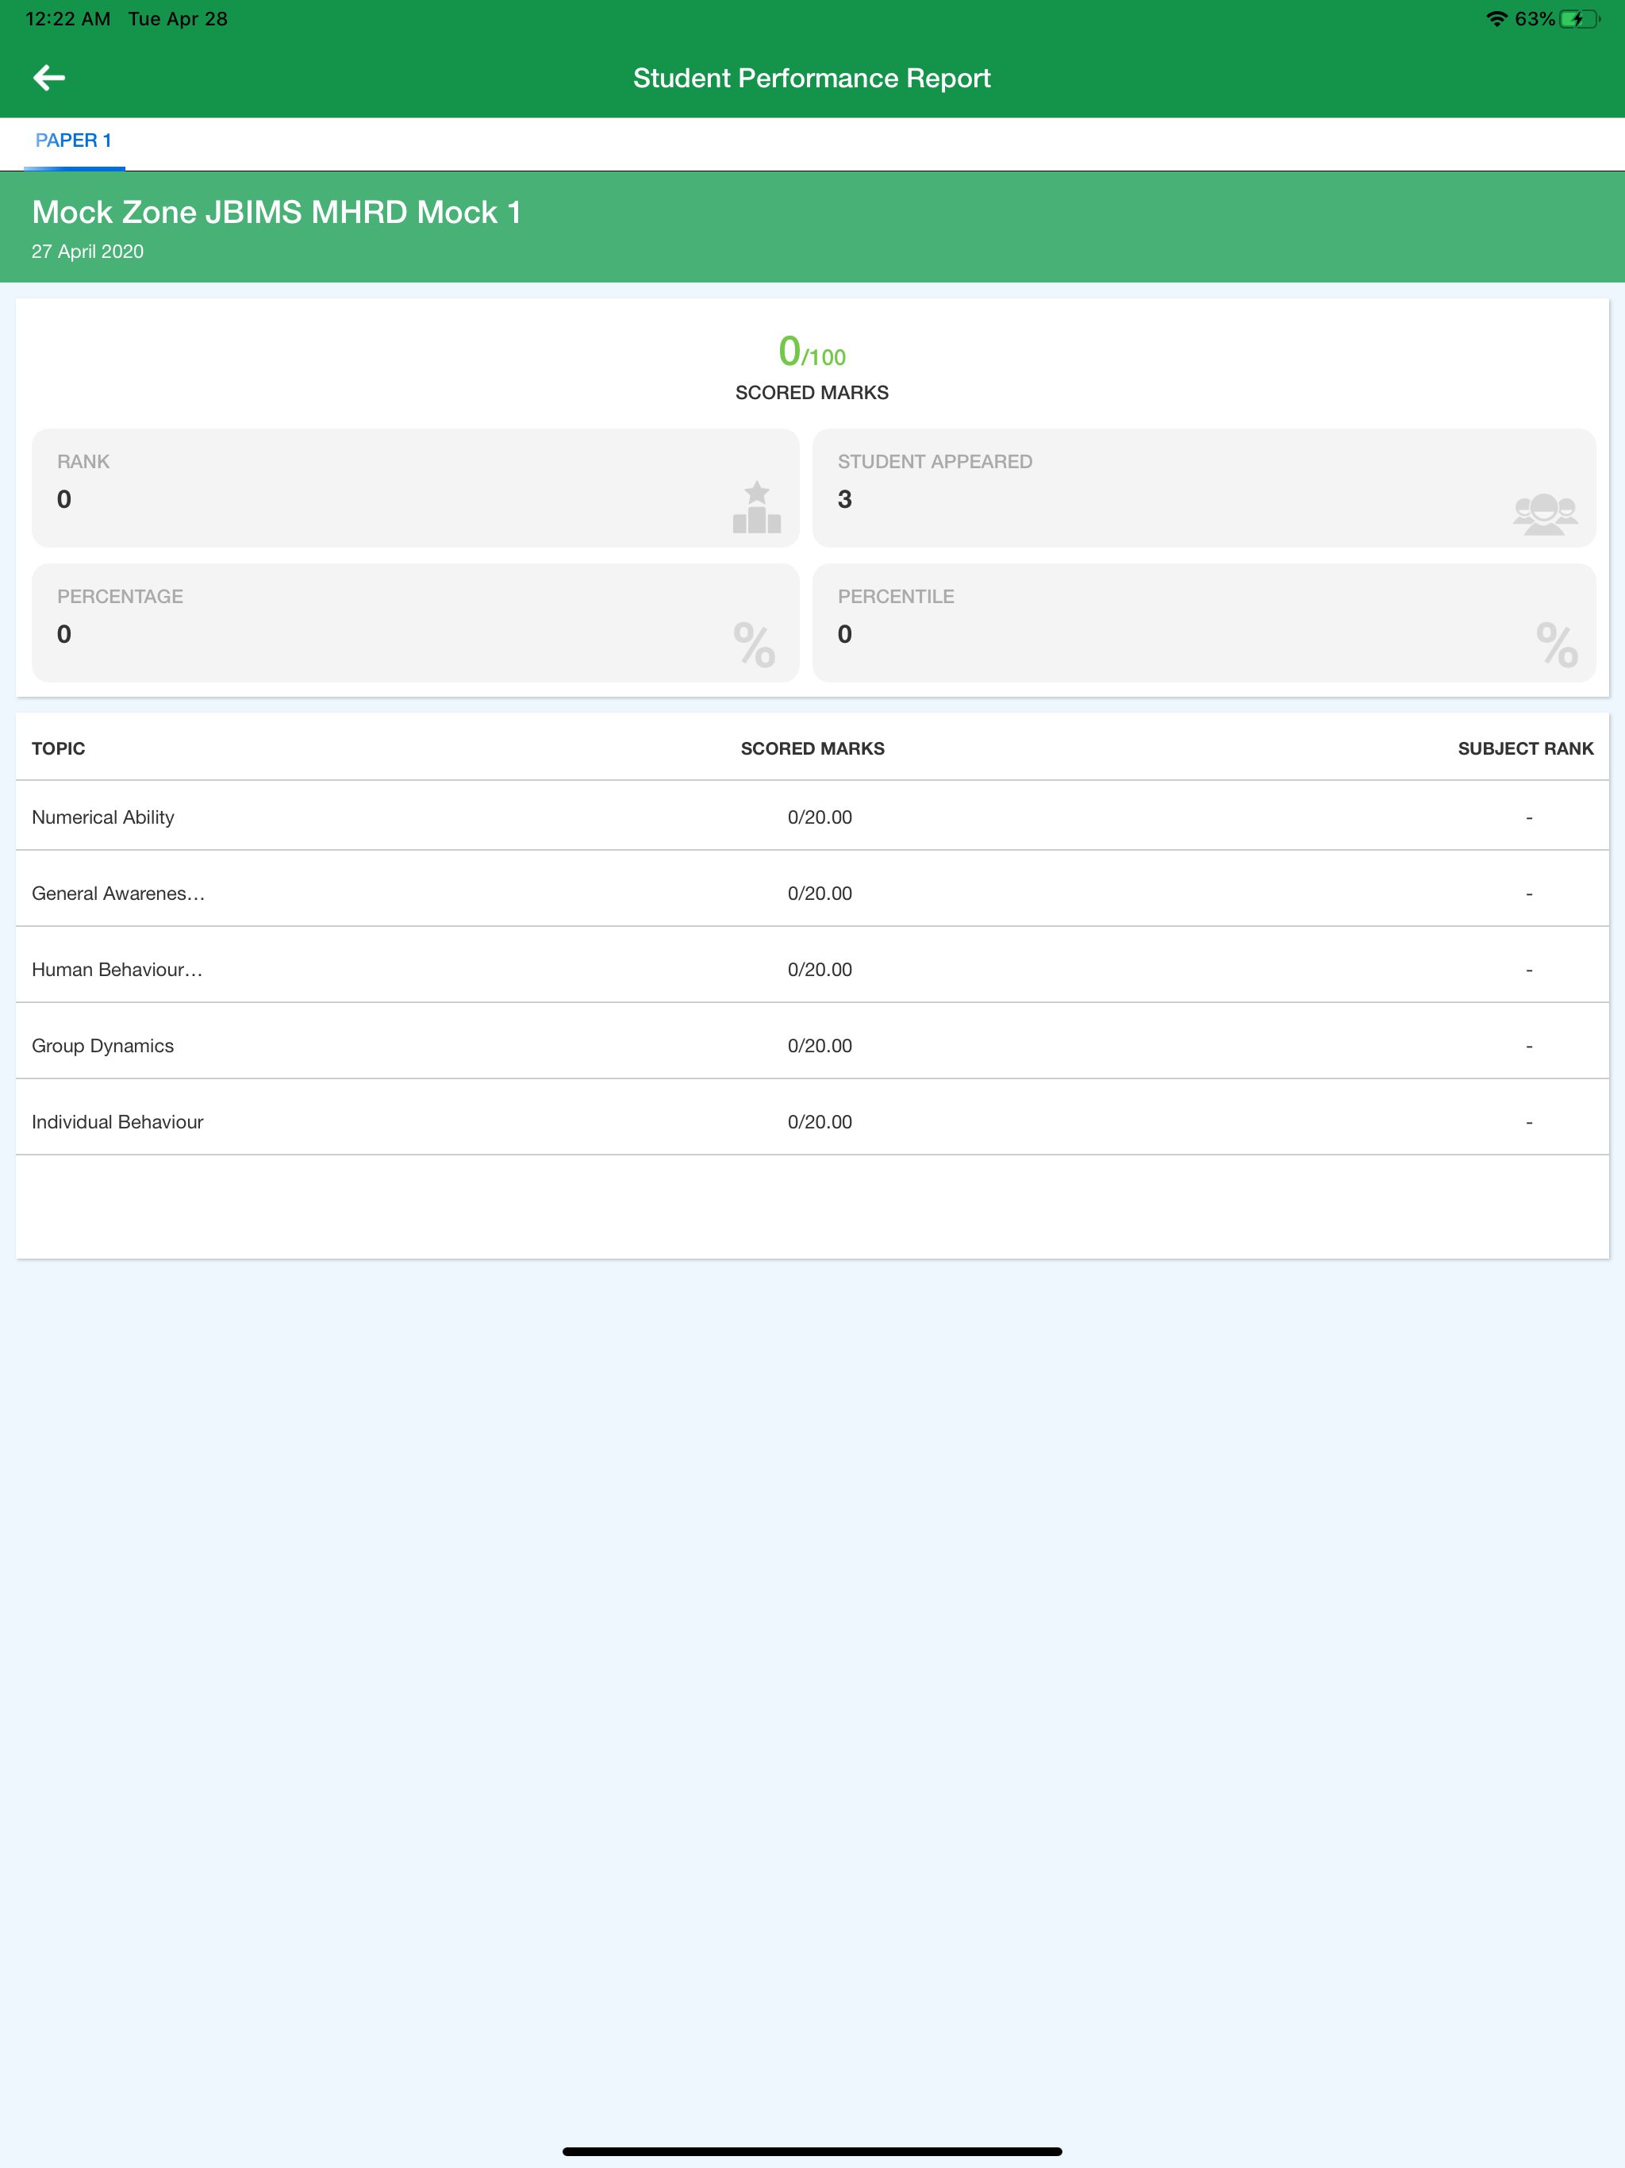Tap the iOS home indicator bar
The width and height of the screenshot is (1625, 2168).
812,2151
